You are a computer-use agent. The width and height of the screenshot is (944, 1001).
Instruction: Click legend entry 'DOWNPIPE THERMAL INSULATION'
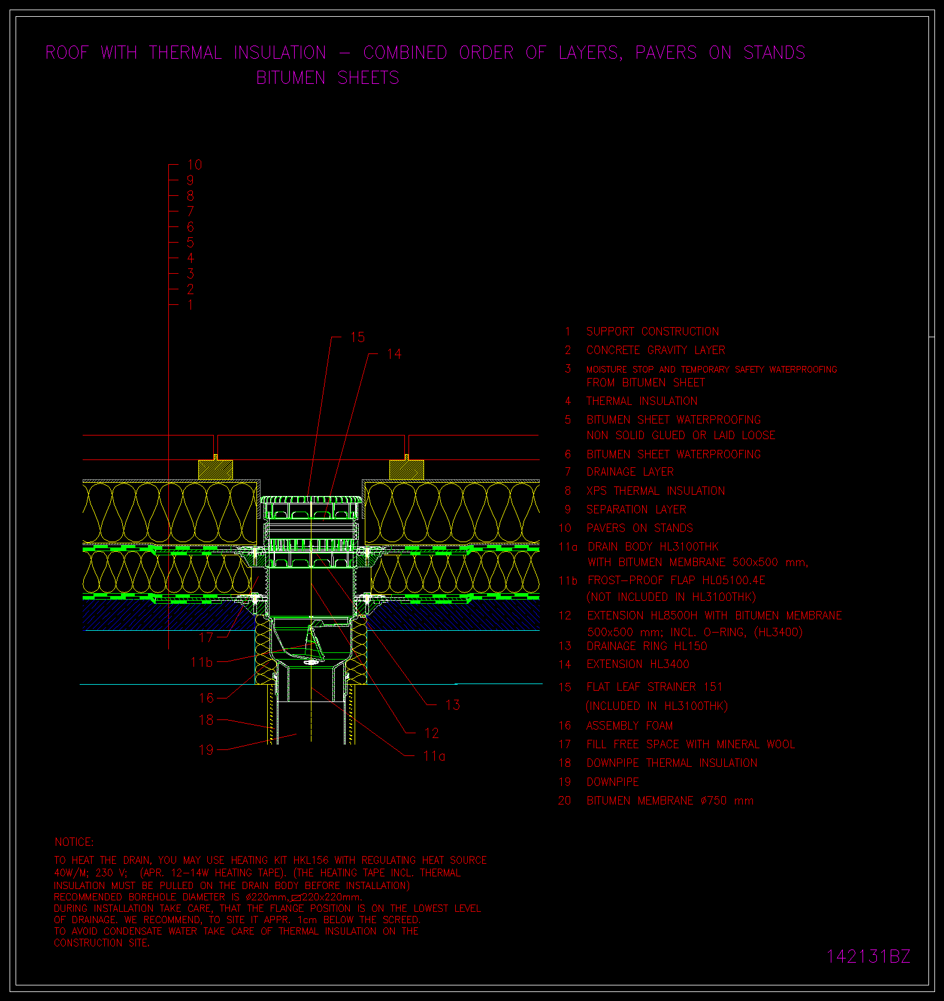[x=672, y=763]
